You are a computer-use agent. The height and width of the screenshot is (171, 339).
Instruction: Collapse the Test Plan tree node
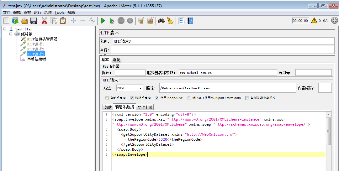[5, 29]
